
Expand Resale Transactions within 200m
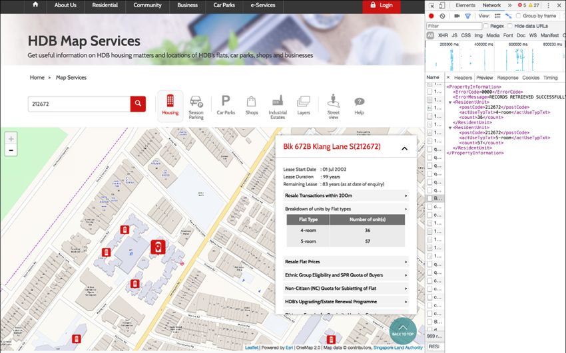[x=346, y=195]
